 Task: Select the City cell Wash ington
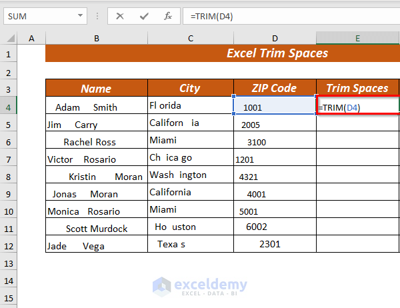click(x=191, y=175)
